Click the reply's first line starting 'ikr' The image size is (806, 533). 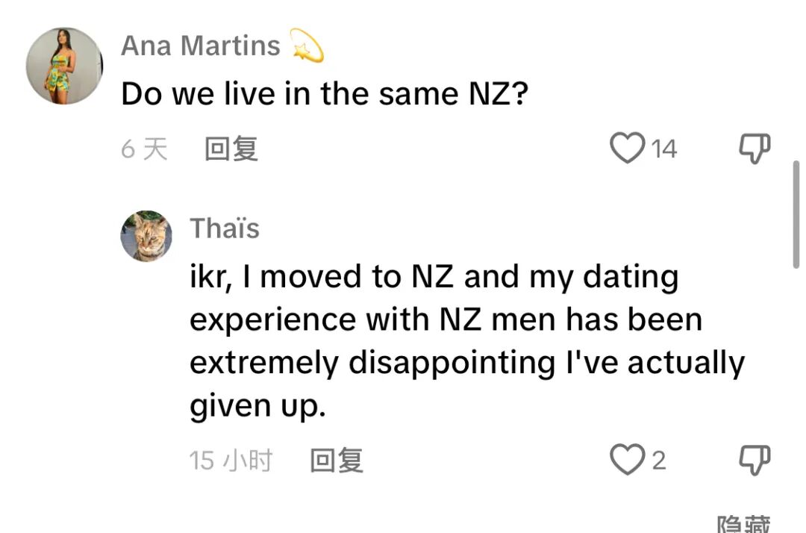click(x=434, y=278)
